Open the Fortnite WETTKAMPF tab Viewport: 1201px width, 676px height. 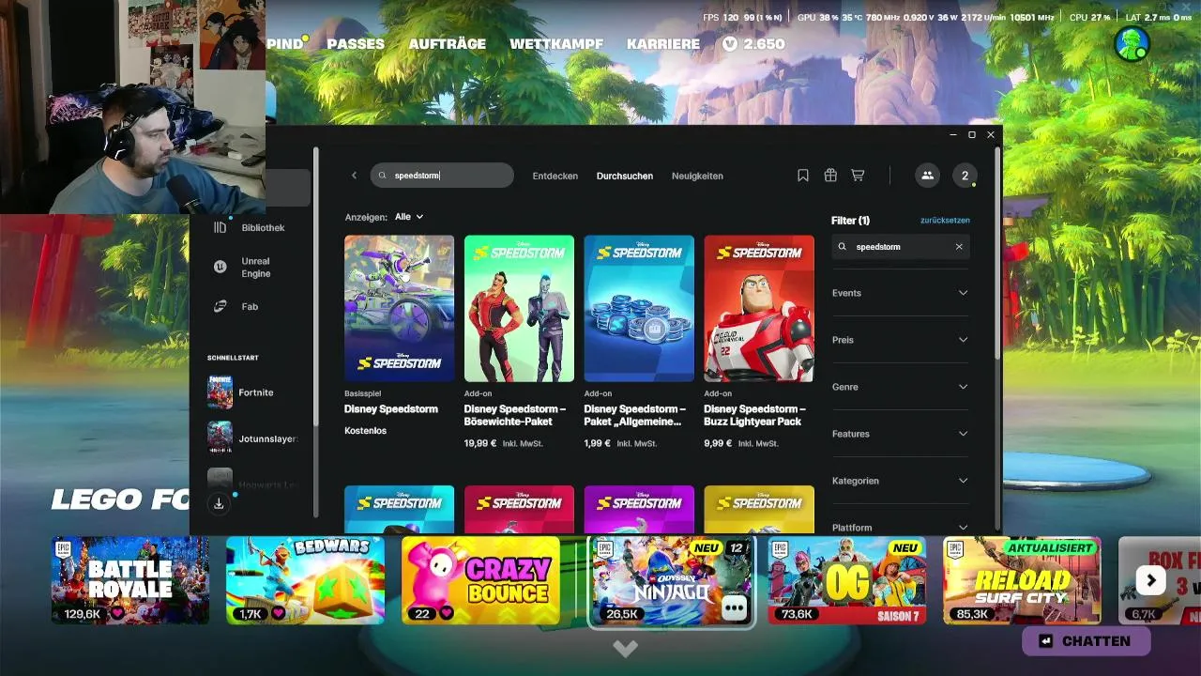coord(556,44)
